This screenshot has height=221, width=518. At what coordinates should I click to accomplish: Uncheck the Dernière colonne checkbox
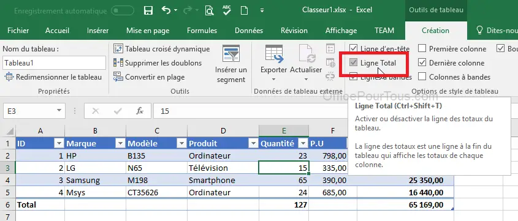(422, 62)
